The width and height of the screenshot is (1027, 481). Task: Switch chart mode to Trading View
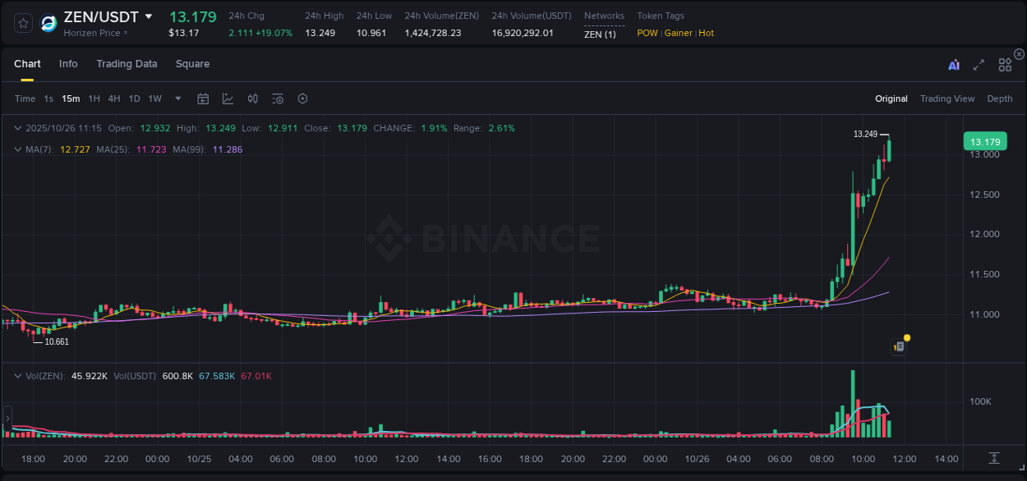click(x=947, y=98)
